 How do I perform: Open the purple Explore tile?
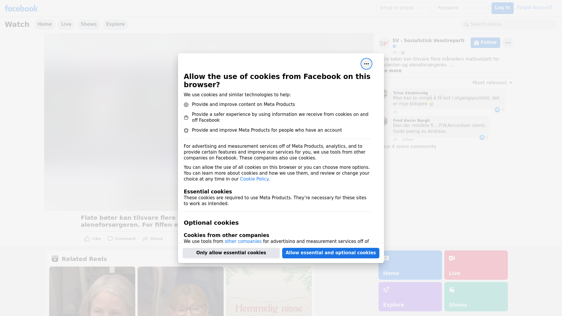[410, 297]
